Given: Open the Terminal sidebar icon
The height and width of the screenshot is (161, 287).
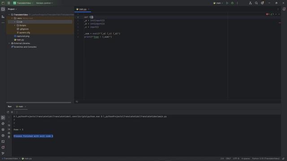Looking at the screenshot, I should click(3, 141).
